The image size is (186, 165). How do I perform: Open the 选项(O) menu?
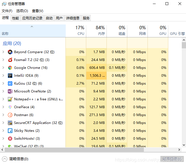[22, 11]
